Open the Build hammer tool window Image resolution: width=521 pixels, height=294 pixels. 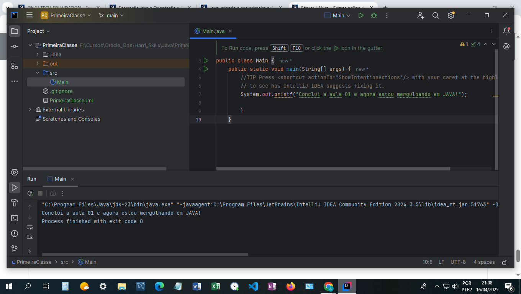[x=15, y=203]
